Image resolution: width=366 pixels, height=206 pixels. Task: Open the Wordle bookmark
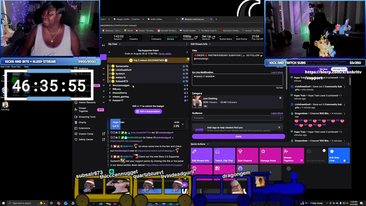(129, 31)
